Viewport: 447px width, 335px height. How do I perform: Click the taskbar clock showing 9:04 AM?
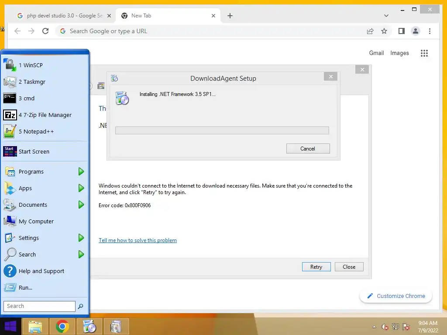click(428, 327)
